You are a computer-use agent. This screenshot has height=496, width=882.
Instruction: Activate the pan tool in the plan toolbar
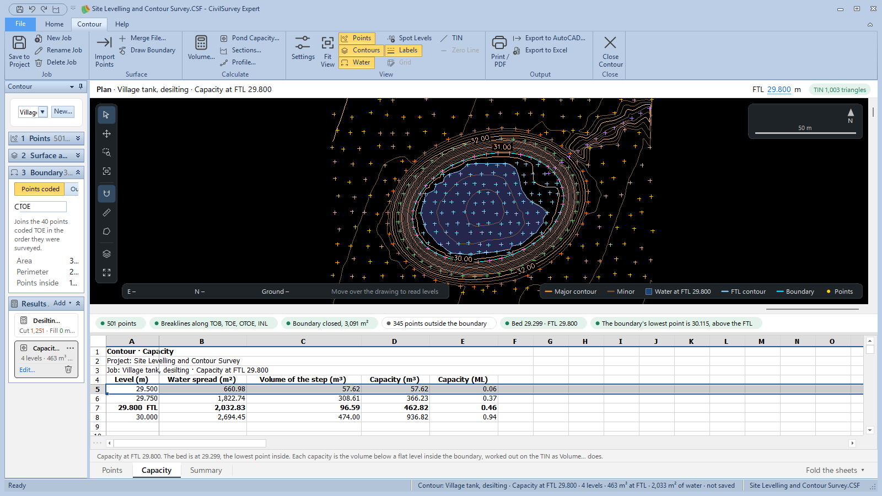[106, 134]
